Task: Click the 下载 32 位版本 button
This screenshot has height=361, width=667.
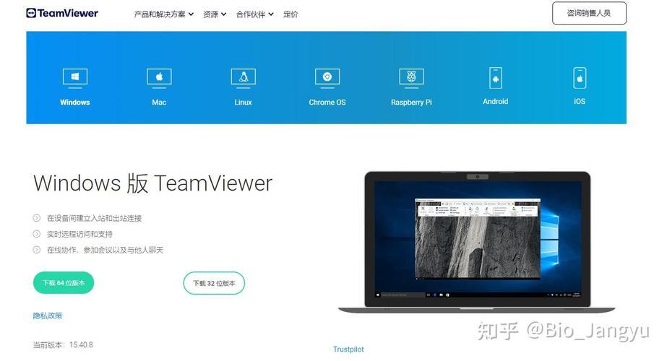Action: point(214,283)
